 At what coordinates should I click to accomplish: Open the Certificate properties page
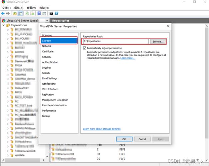[x=48, y=51]
